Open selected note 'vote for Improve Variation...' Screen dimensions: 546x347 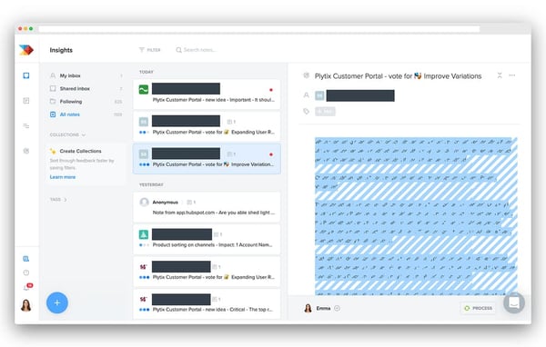pos(207,159)
